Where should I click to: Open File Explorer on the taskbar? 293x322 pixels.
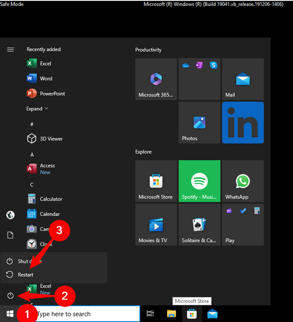pos(172,314)
